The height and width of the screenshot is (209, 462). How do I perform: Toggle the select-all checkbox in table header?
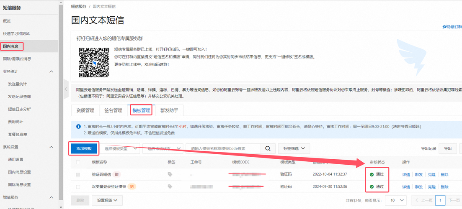[78, 162]
